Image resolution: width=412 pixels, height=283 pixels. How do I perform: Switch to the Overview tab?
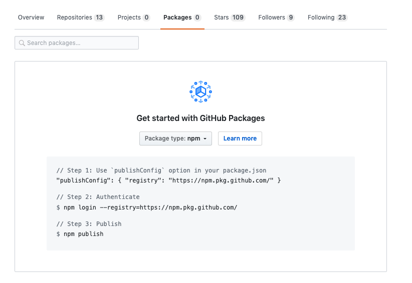point(31,17)
